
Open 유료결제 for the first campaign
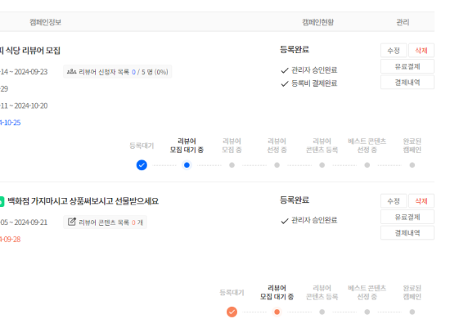click(407, 66)
